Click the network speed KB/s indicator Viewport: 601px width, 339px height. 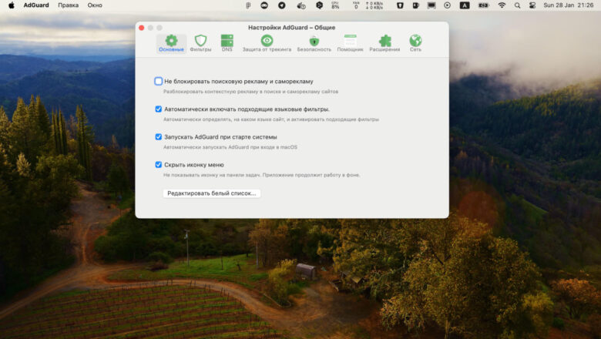pos(374,5)
